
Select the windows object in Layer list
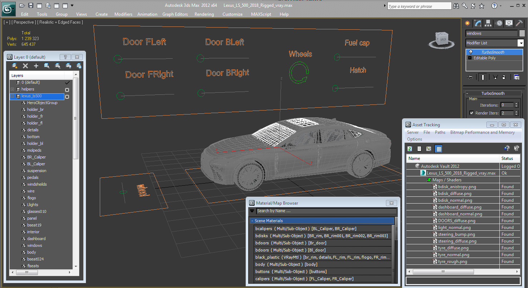coord(34,245)
